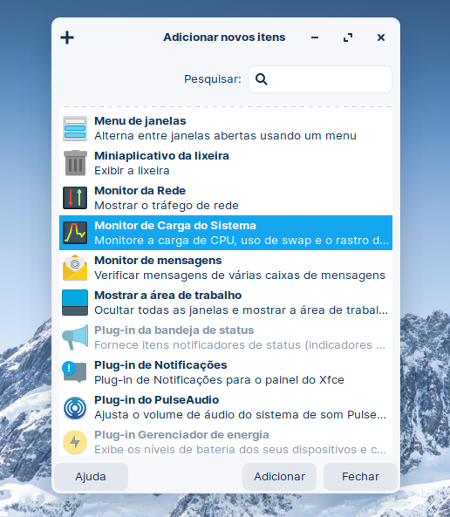Click the plus icon in title bar
The width and height of the screenshot is (450, 517).
[67, 37]
